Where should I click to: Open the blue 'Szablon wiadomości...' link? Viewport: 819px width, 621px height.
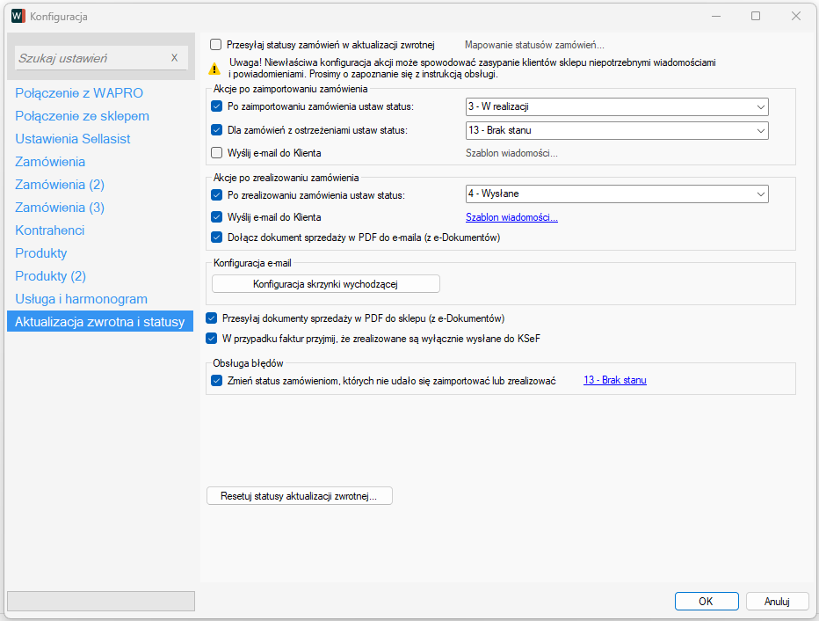pos(511,217)
